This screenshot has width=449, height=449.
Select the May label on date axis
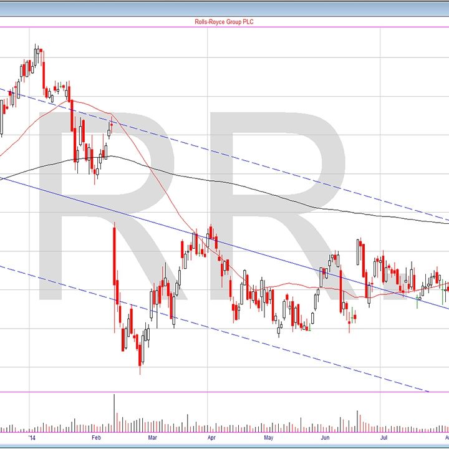coord(268,438)
